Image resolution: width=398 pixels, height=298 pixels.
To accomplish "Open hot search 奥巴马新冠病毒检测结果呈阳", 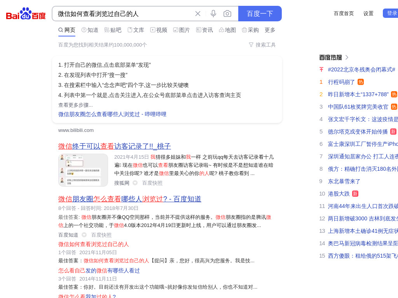I will click(363, 244).
